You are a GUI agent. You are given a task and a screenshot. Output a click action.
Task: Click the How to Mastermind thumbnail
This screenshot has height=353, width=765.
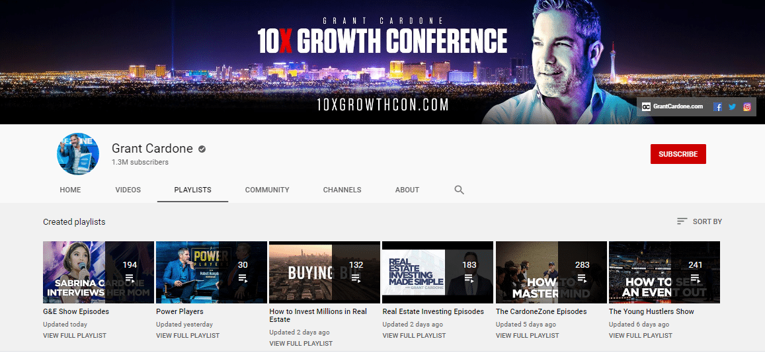click(551, 272)
